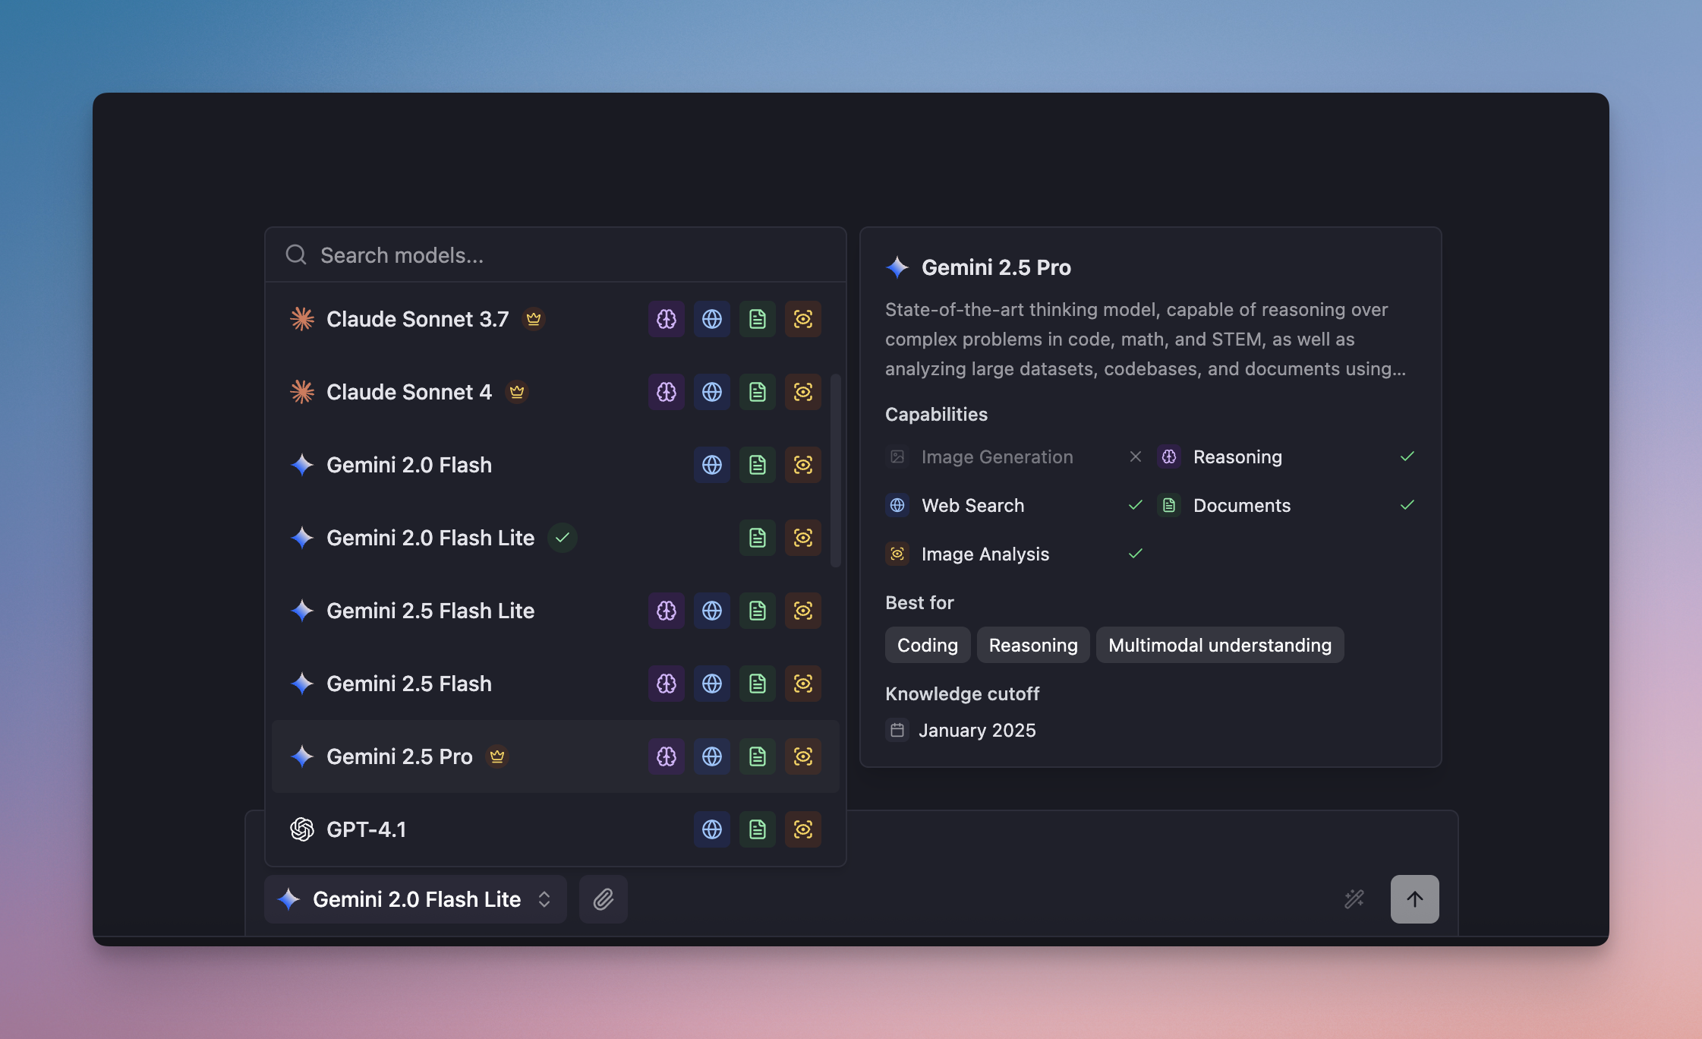
Task: Choose the GPT-4.1 model
Action: 556,829
